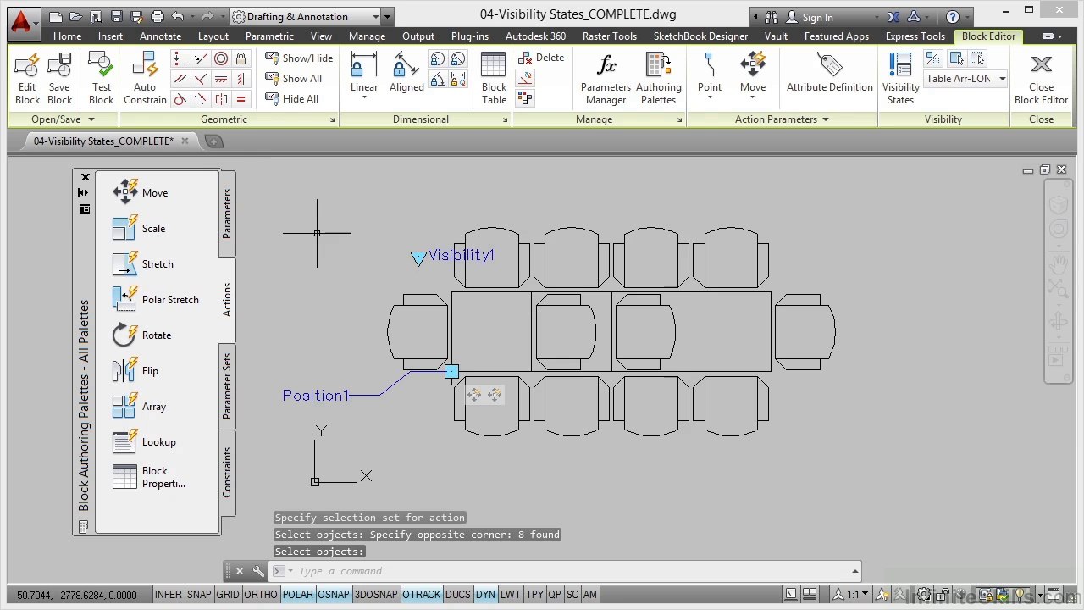Screen dimensions: 1084x610
Task: Toggle ORTHO mode in status bar
Action: click(261, 595)
